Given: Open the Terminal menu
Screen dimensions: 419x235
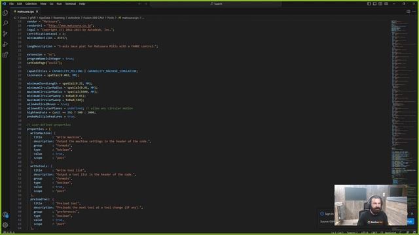Looking at the screenshot, I should click(71, 4).
